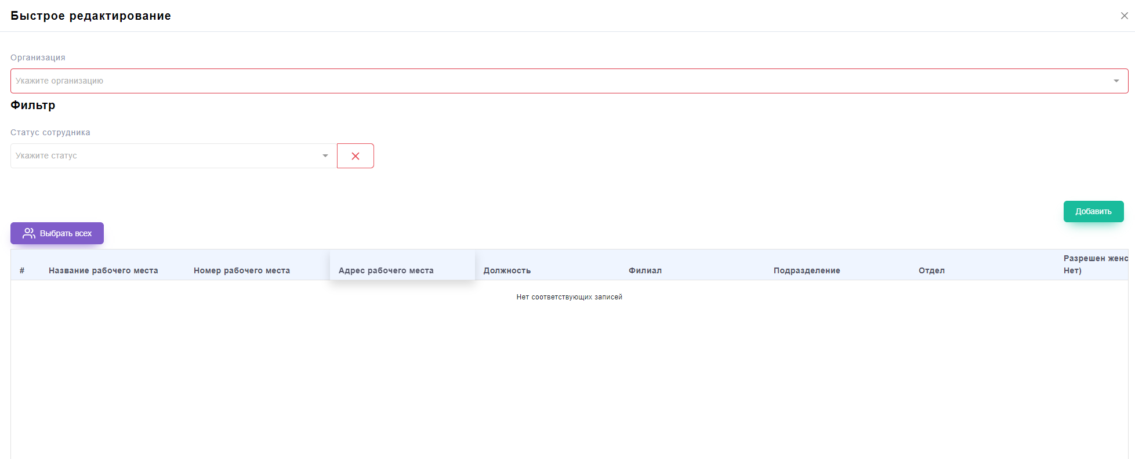The image size is (1135, 459).
Task: Click the truncated Разрешен column header
Action: pos(1095,264)
